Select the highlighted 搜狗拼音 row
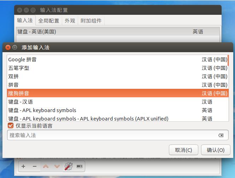 (x=118, y=93)
